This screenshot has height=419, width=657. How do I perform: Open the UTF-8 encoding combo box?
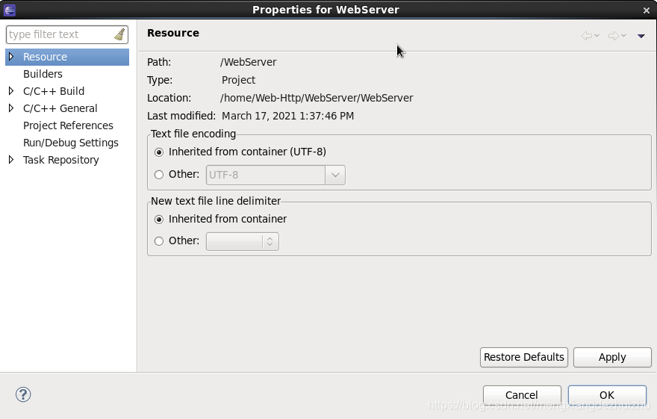pos(275,175)
